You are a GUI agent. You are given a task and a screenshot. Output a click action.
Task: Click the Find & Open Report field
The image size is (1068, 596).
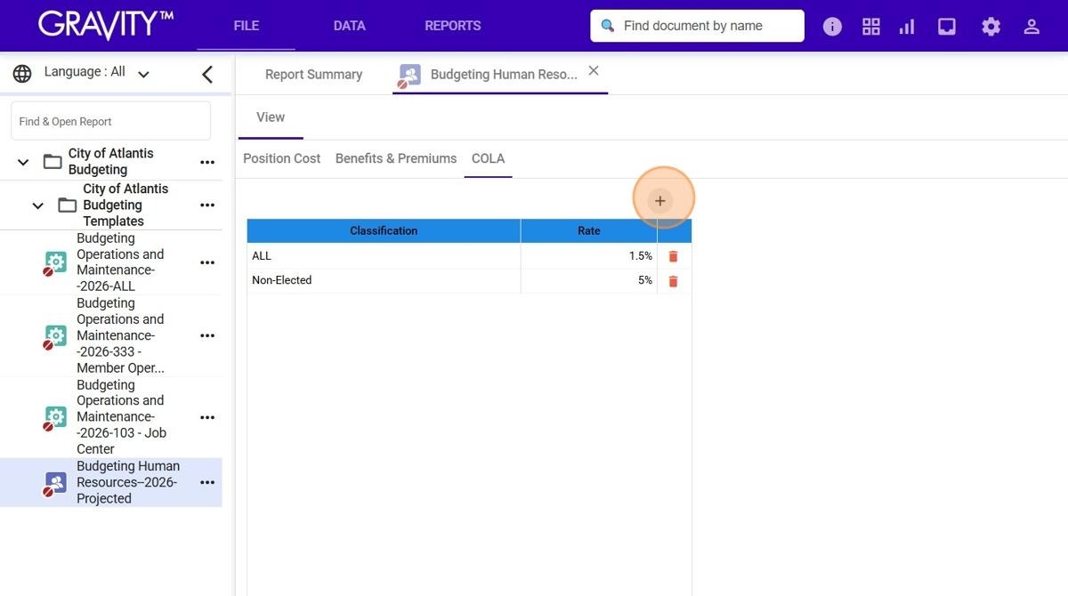(x=110, y=121)
